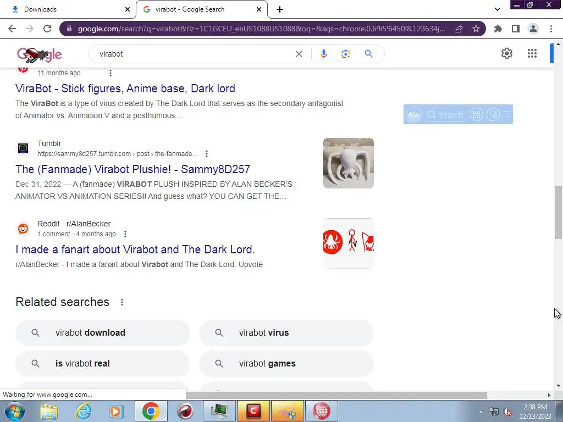Click the floating overlay Search field
Viewport: 563px width, 422px height.
pos(445,114)
